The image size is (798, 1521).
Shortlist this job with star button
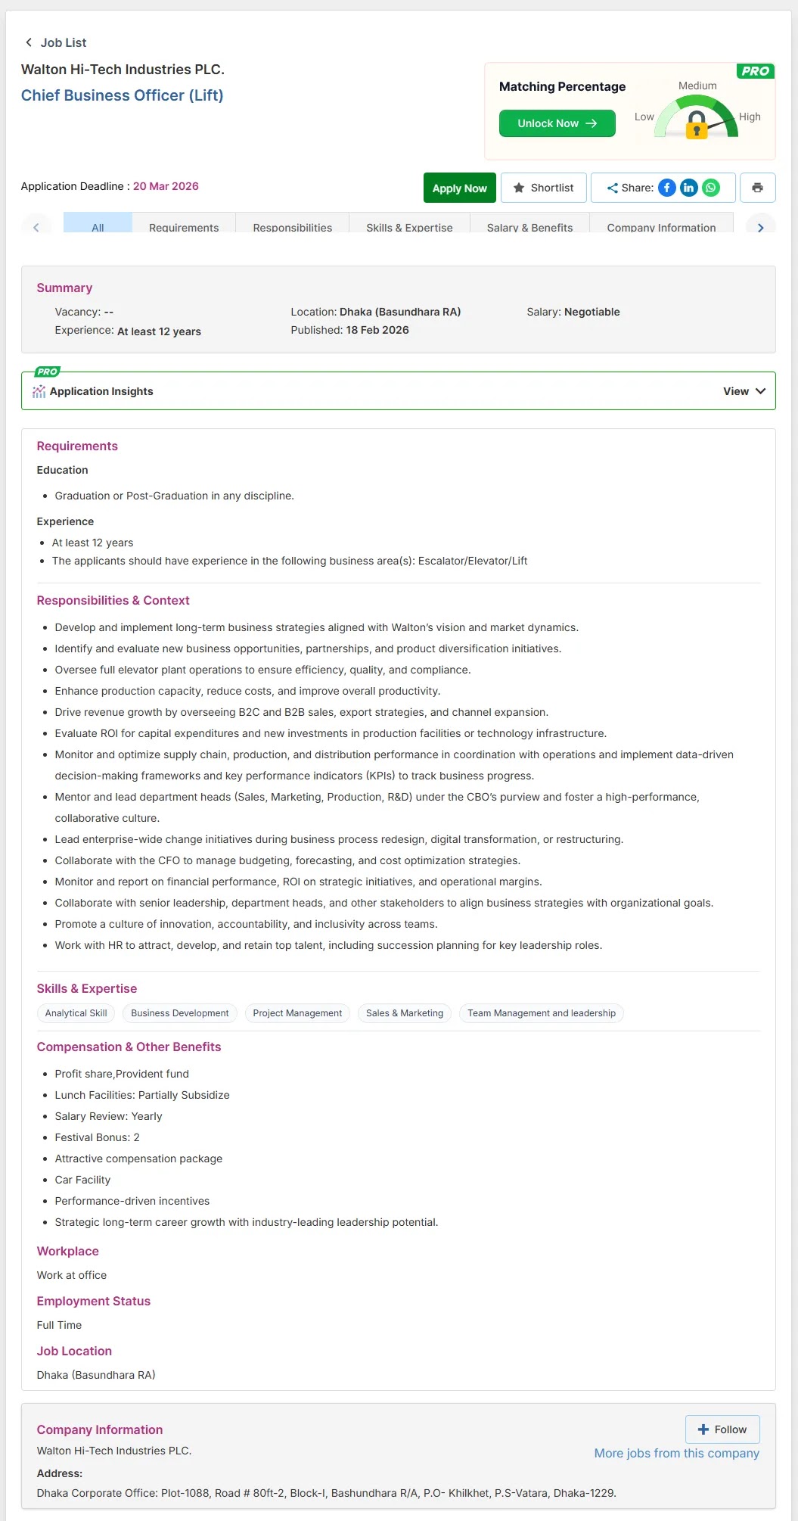coord(543,188)
